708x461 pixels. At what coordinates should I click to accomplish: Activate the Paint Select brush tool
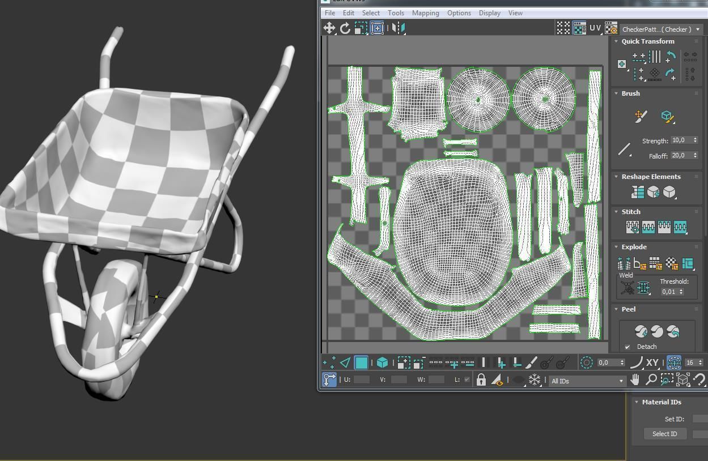(531, 362)
